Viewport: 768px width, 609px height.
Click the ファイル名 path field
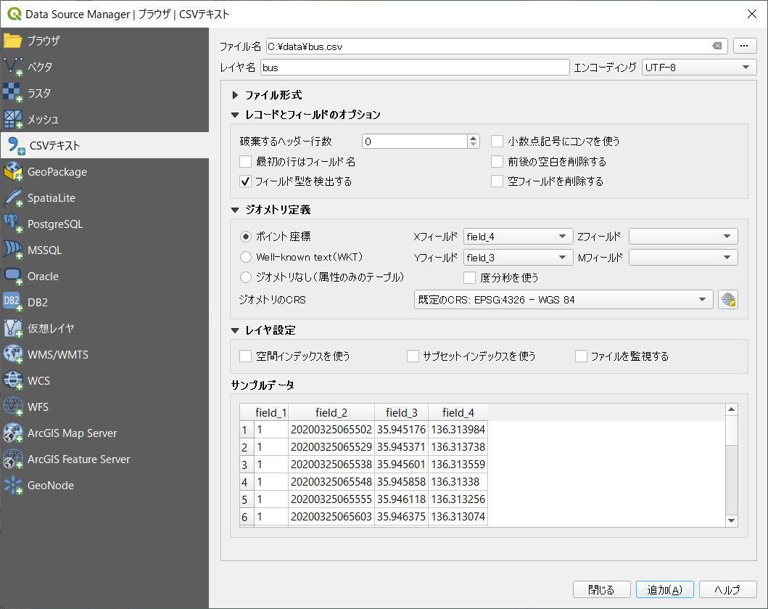(x=497, y=46)
